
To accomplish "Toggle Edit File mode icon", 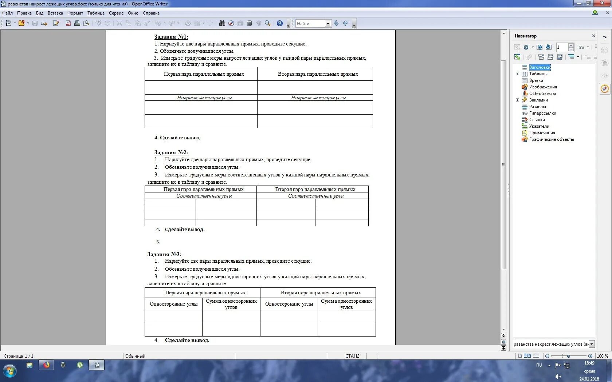I will 56,23.
